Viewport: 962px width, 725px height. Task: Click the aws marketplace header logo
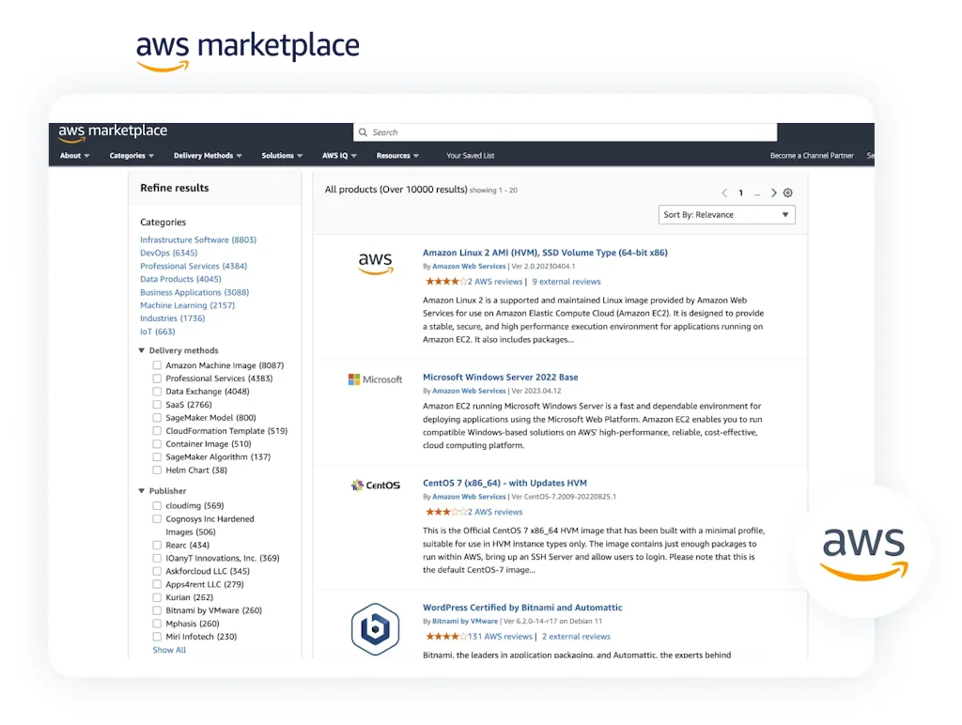(x=113, y=132)
